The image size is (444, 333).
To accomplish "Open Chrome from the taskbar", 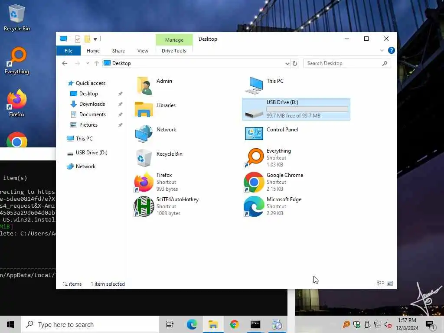I will 234,324.
